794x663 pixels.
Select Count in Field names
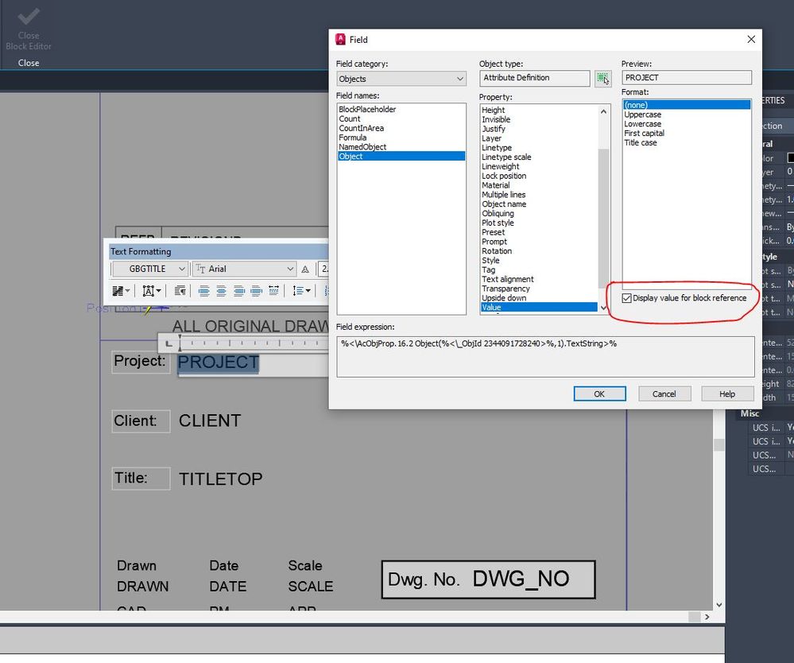(350, 118)
